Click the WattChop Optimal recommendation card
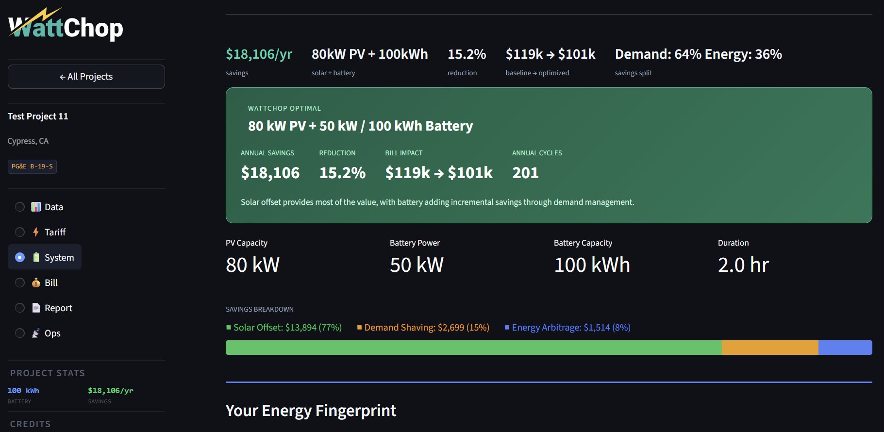The width and height of the screenshot is (884, 432). point(549,155)
